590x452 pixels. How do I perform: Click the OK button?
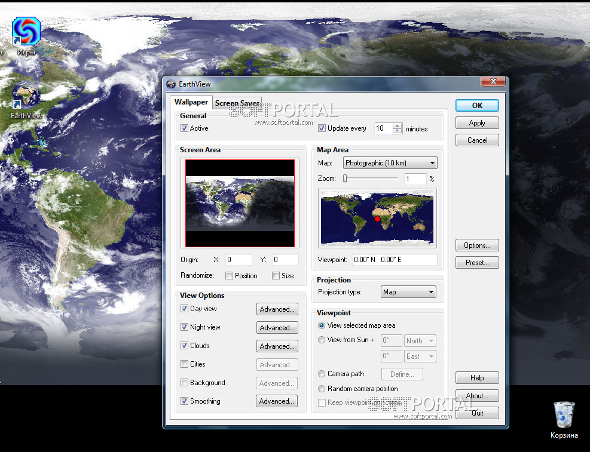coord(477,105)
